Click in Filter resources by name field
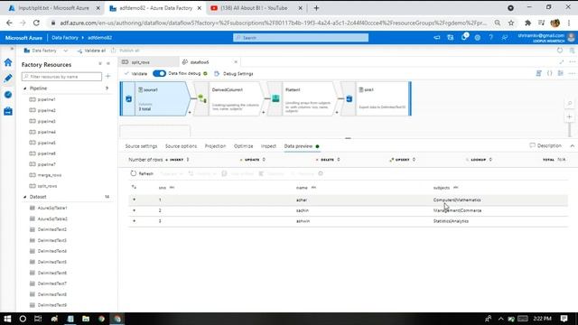The image size is (578, 325). point(61,77)
